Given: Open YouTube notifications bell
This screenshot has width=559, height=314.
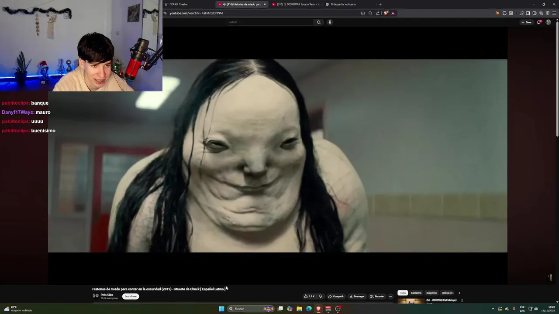Looking at the screenshot, I should coord(539,22).
